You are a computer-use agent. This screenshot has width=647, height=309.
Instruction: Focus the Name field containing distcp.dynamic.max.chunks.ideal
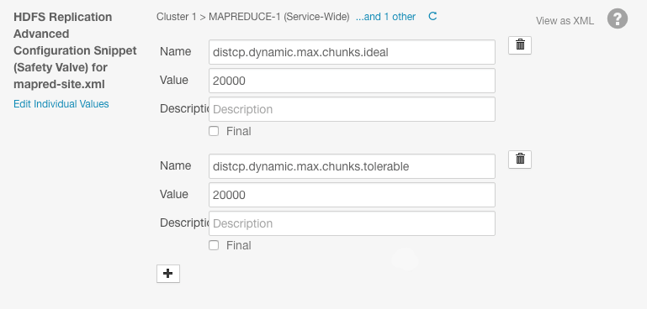coord(352,52)
